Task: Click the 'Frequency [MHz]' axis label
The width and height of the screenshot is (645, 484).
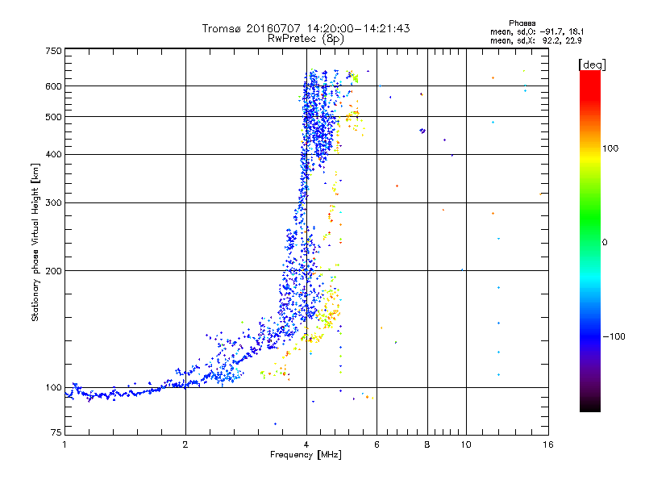Action: tap(306, 455)
